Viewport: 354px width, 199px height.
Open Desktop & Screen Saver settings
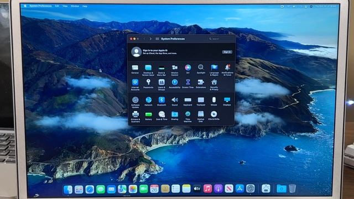pos(148,70)
